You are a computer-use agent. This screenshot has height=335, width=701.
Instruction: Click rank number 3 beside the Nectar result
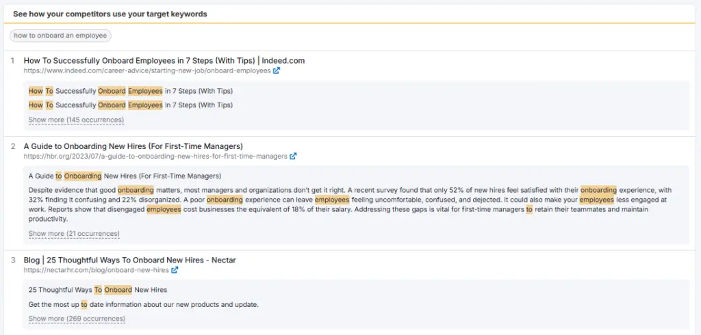point(13,260)
